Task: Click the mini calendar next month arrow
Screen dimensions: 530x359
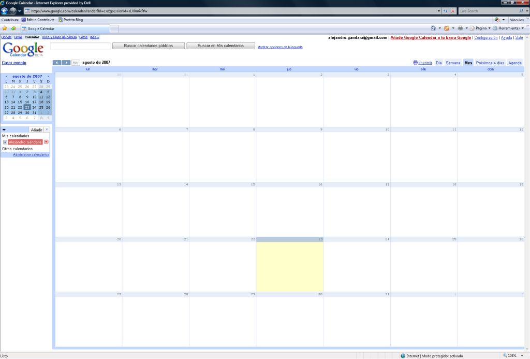Action: 48,77
